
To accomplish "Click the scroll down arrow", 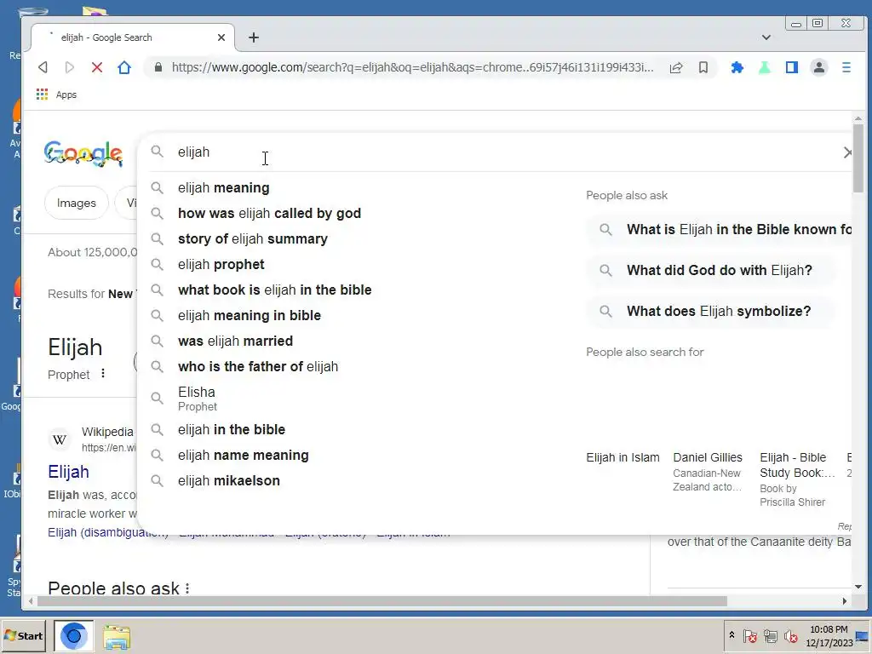I will click(858, 587).
